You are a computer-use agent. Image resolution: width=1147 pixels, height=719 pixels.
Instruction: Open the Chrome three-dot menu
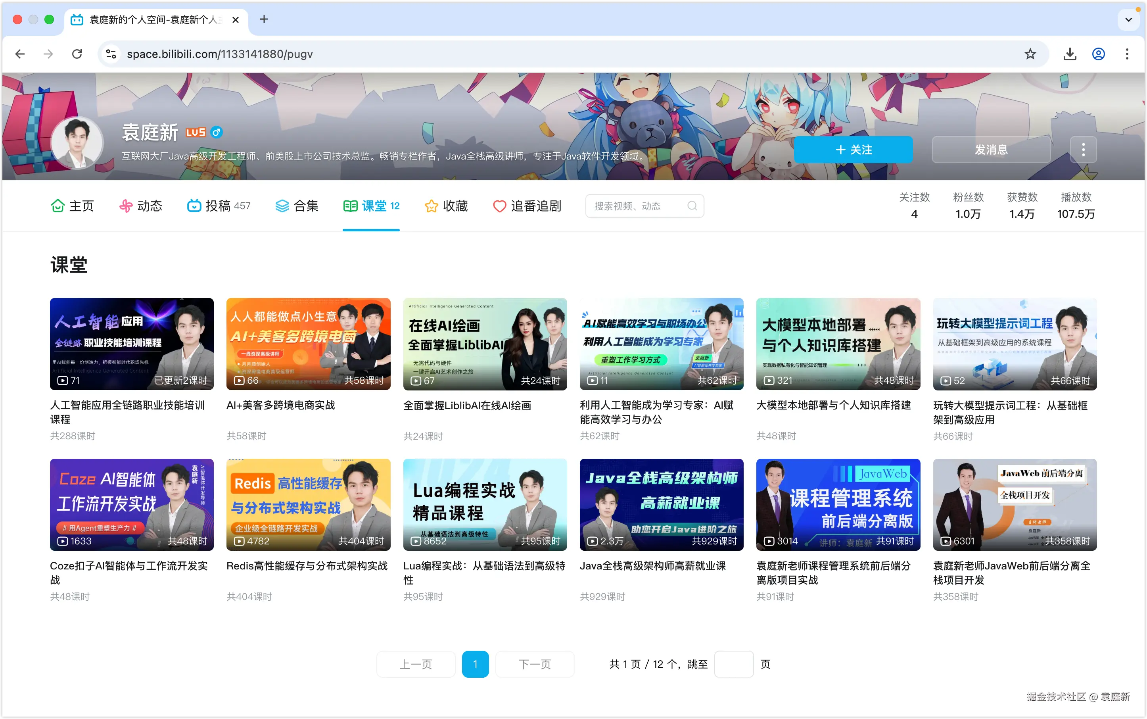(1126, 54)
